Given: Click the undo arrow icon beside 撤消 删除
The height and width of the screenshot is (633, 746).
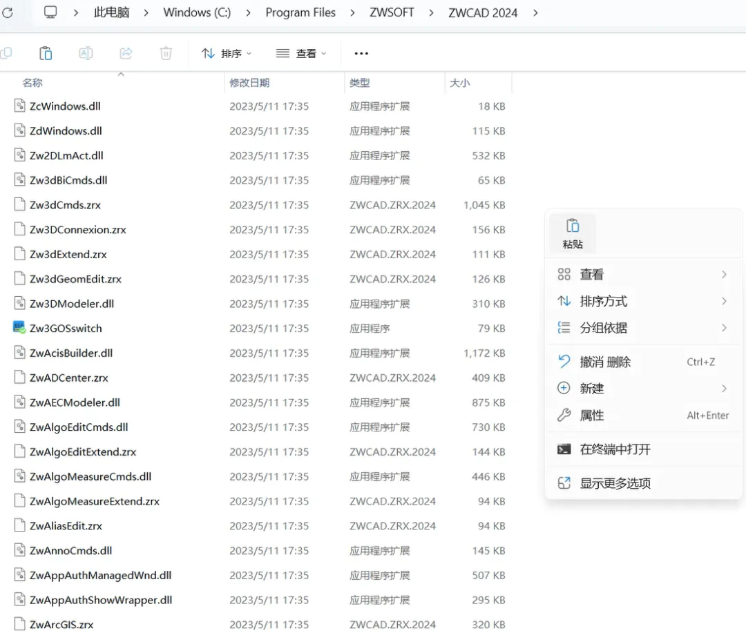Looking at the screenshot, I should [x=564, y=362].
